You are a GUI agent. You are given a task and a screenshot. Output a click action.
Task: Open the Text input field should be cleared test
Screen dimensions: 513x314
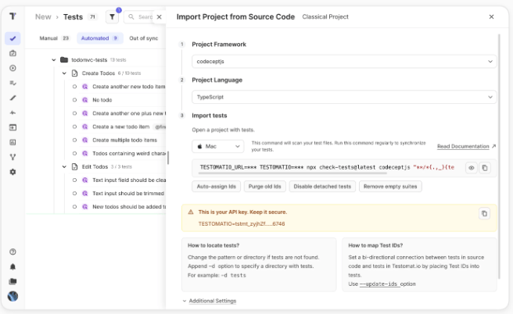coord(129,180)
